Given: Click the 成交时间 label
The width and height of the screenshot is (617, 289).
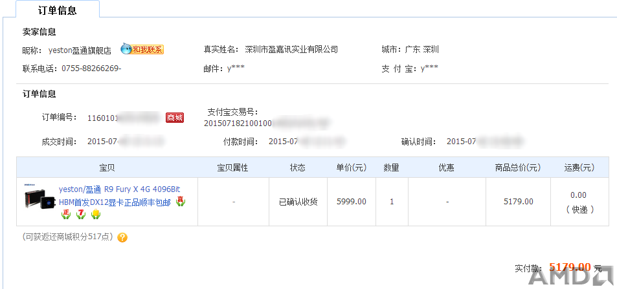Looking at the screenshot, I should (x=60, y=142).
